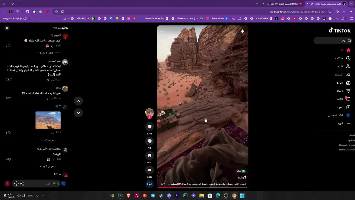Open Telegram from the taskbar
Viewport: 355px width, 200px height.
(x=153, y=196)
